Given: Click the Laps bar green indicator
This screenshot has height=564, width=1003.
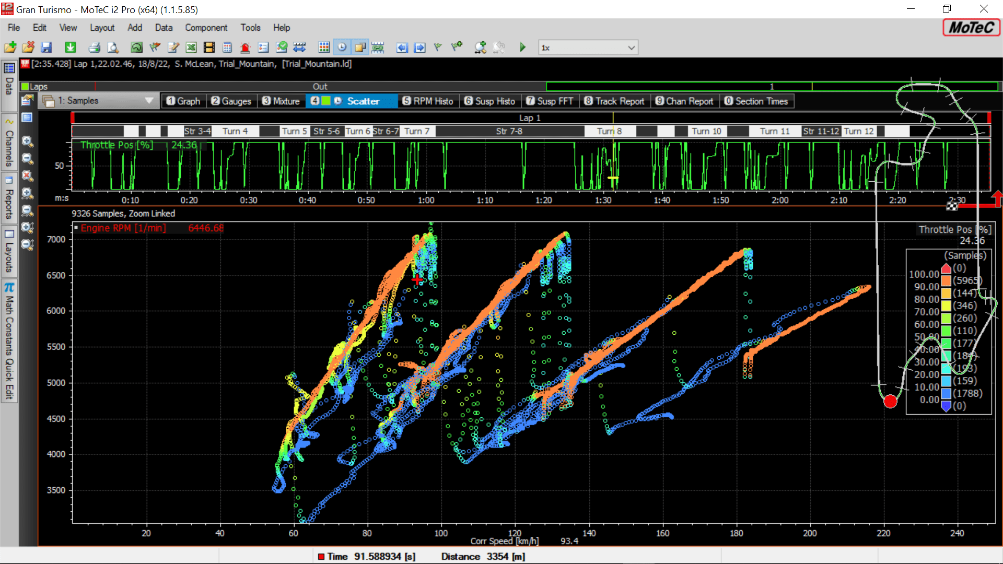Looking at the screenshot, I should pos(25,87).
